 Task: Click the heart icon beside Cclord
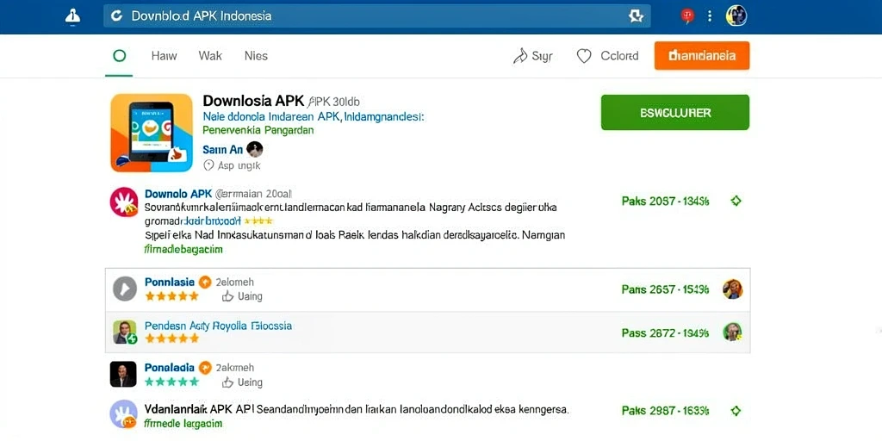585,56
